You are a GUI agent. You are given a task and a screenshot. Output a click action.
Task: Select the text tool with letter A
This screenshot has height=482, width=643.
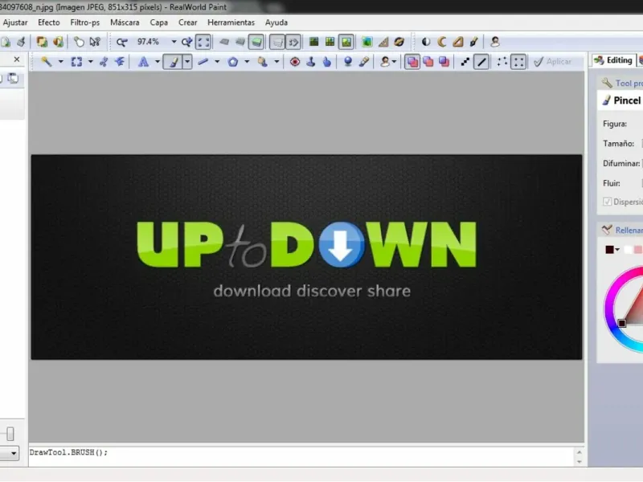point(143,62)
